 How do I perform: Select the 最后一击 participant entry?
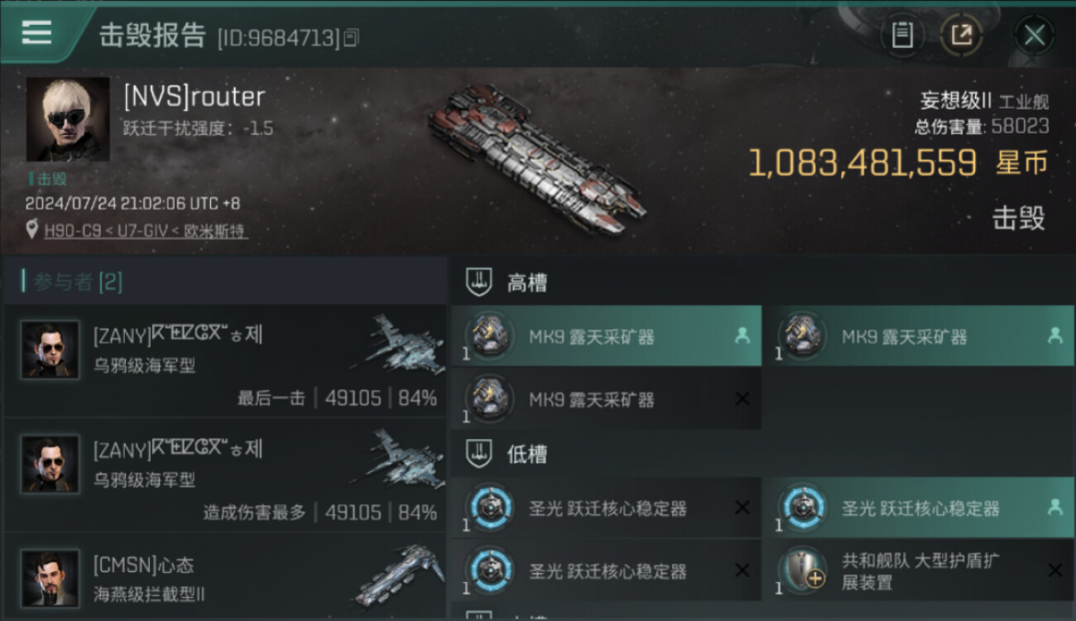click(225, 361)
